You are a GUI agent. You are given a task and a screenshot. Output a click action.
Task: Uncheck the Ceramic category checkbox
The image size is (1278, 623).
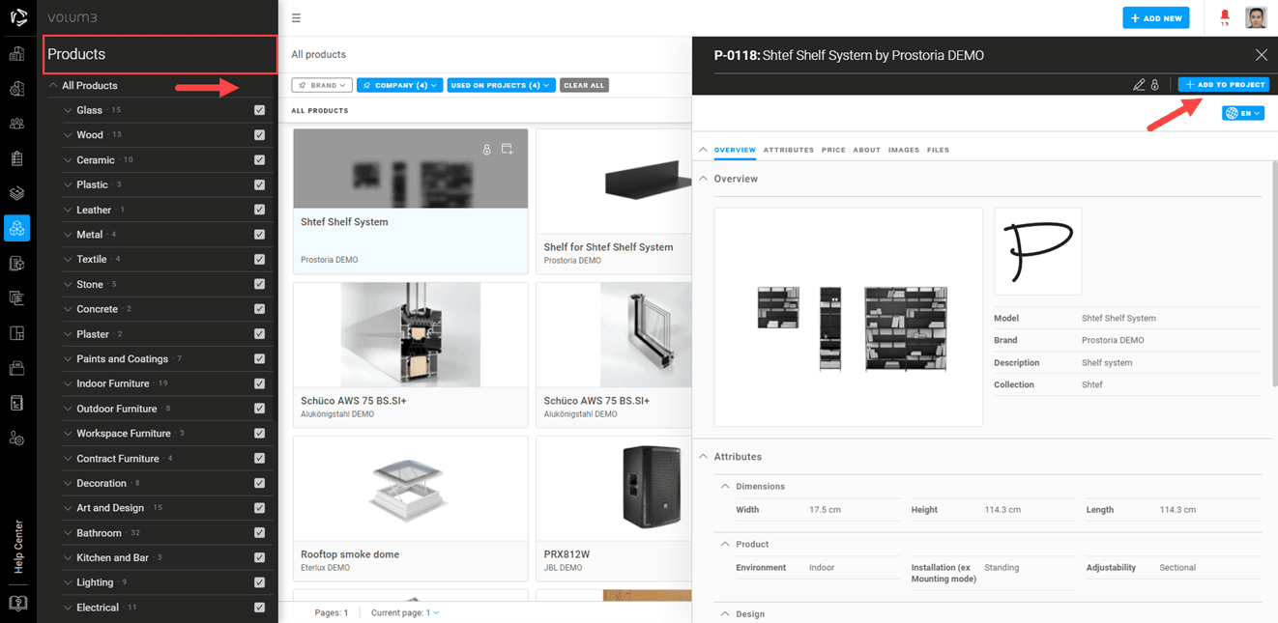259,160
